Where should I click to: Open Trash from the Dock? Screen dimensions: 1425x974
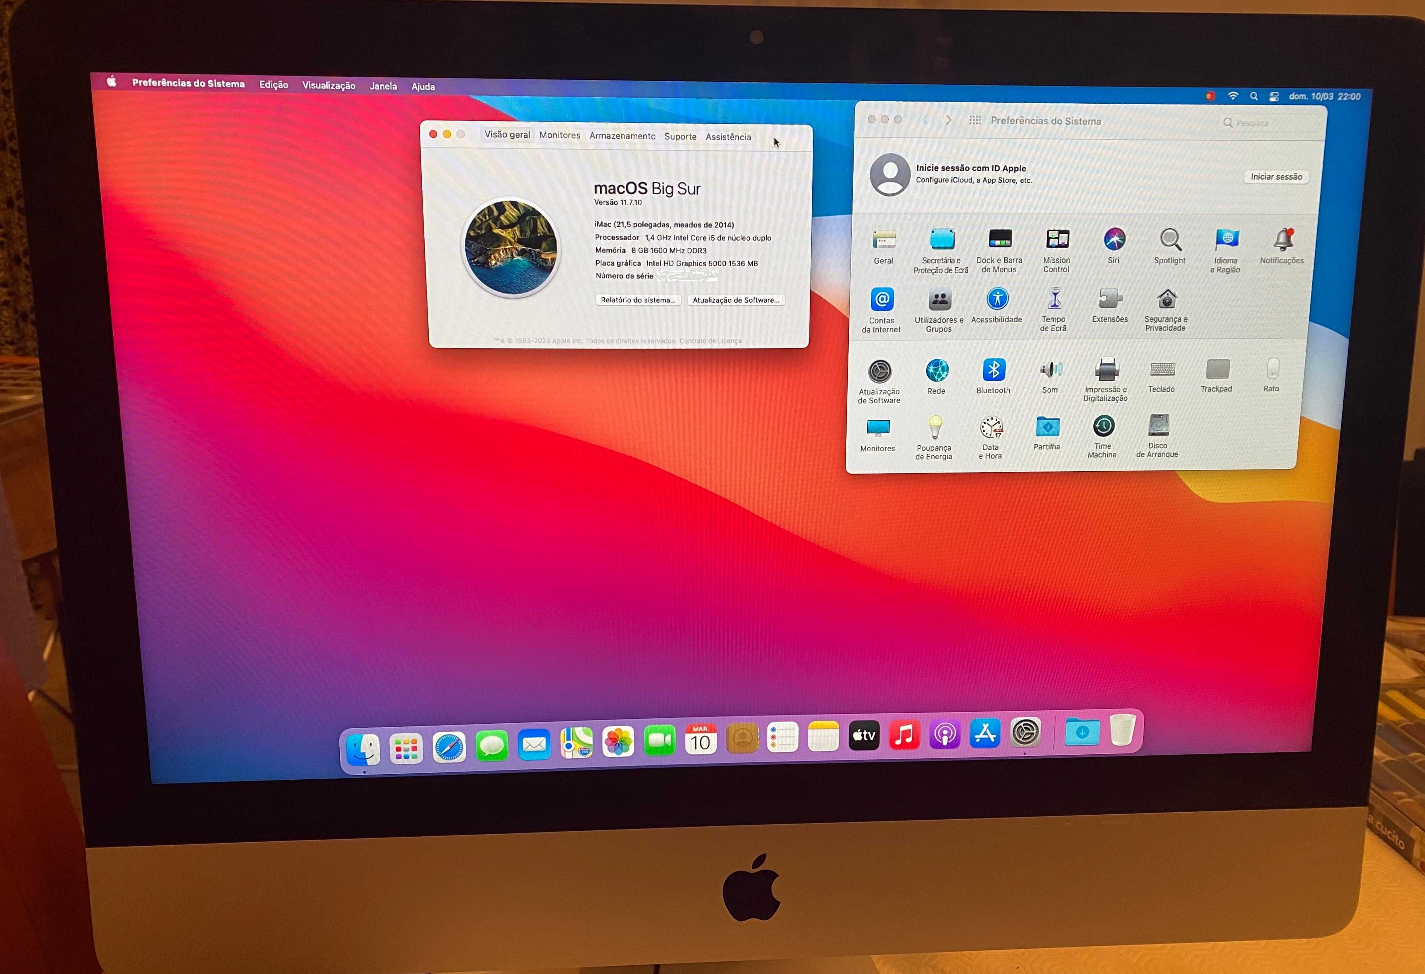(1122, 729)
